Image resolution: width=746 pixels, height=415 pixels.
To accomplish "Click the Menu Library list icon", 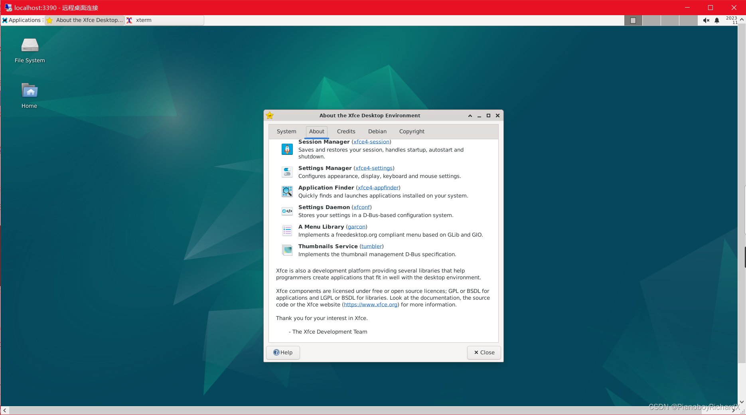I will click(287, 231).
